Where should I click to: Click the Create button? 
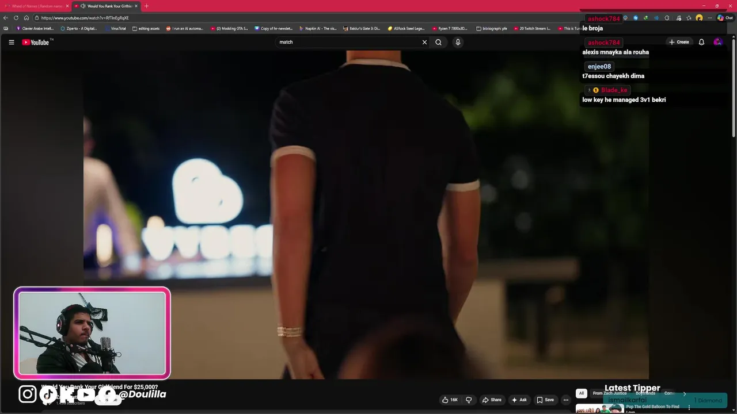(x=679, y=42)
